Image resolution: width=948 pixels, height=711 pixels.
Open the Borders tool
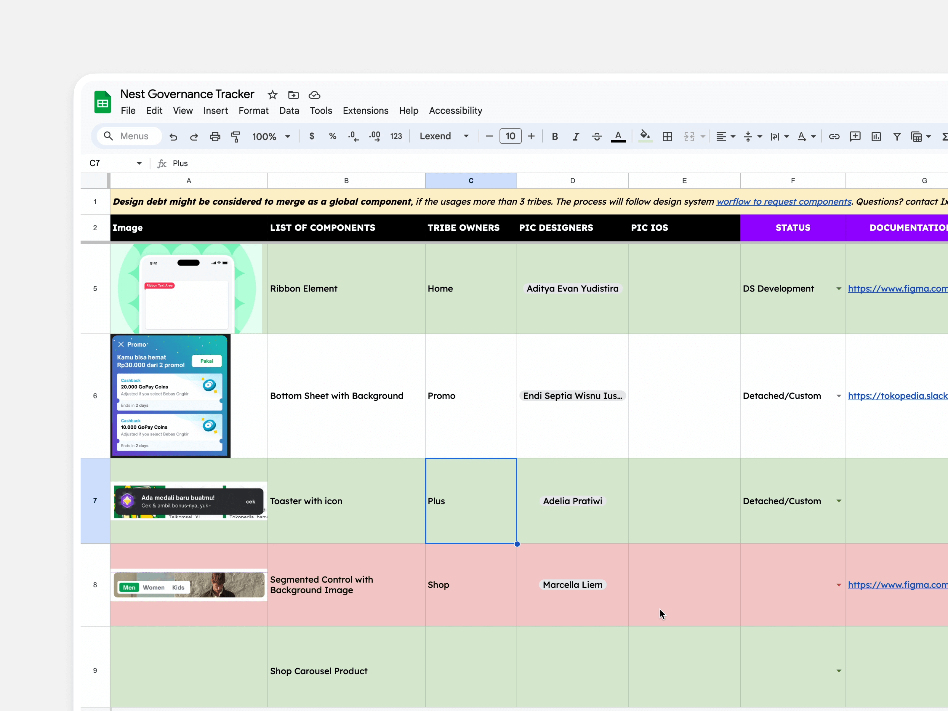coord(667,136)
